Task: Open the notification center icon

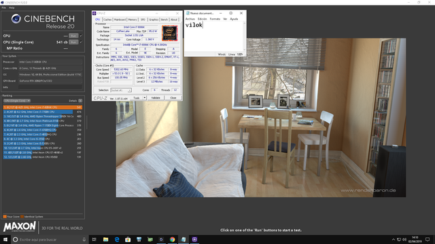Action: click(x=428, y=239)
